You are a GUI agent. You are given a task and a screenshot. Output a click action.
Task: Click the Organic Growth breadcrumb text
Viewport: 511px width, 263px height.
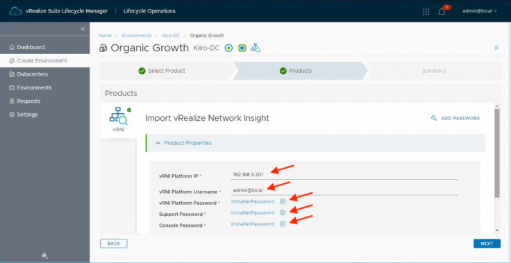click(x=207, y=35)
